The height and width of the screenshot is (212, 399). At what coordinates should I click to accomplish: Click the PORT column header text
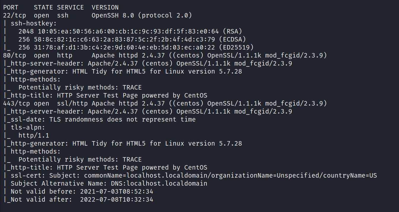(11, 7)
